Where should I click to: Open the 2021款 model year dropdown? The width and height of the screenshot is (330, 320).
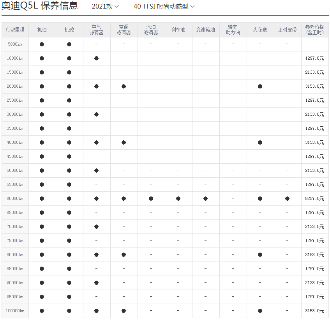[105, 7]
